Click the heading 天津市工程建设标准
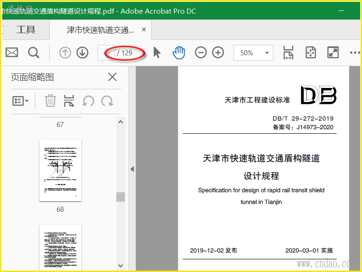This screenshot has height=272, width=362. 257,100
